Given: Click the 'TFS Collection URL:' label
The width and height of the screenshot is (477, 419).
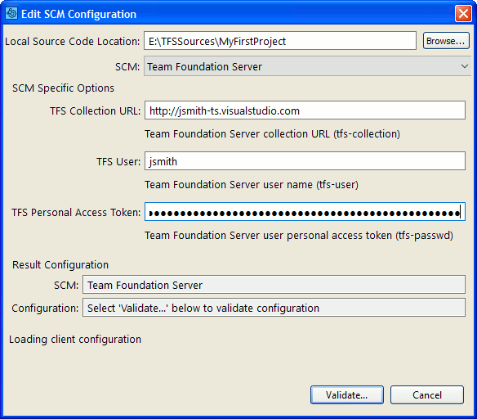Looking at the screenshot, I should (x=96, y=110).
